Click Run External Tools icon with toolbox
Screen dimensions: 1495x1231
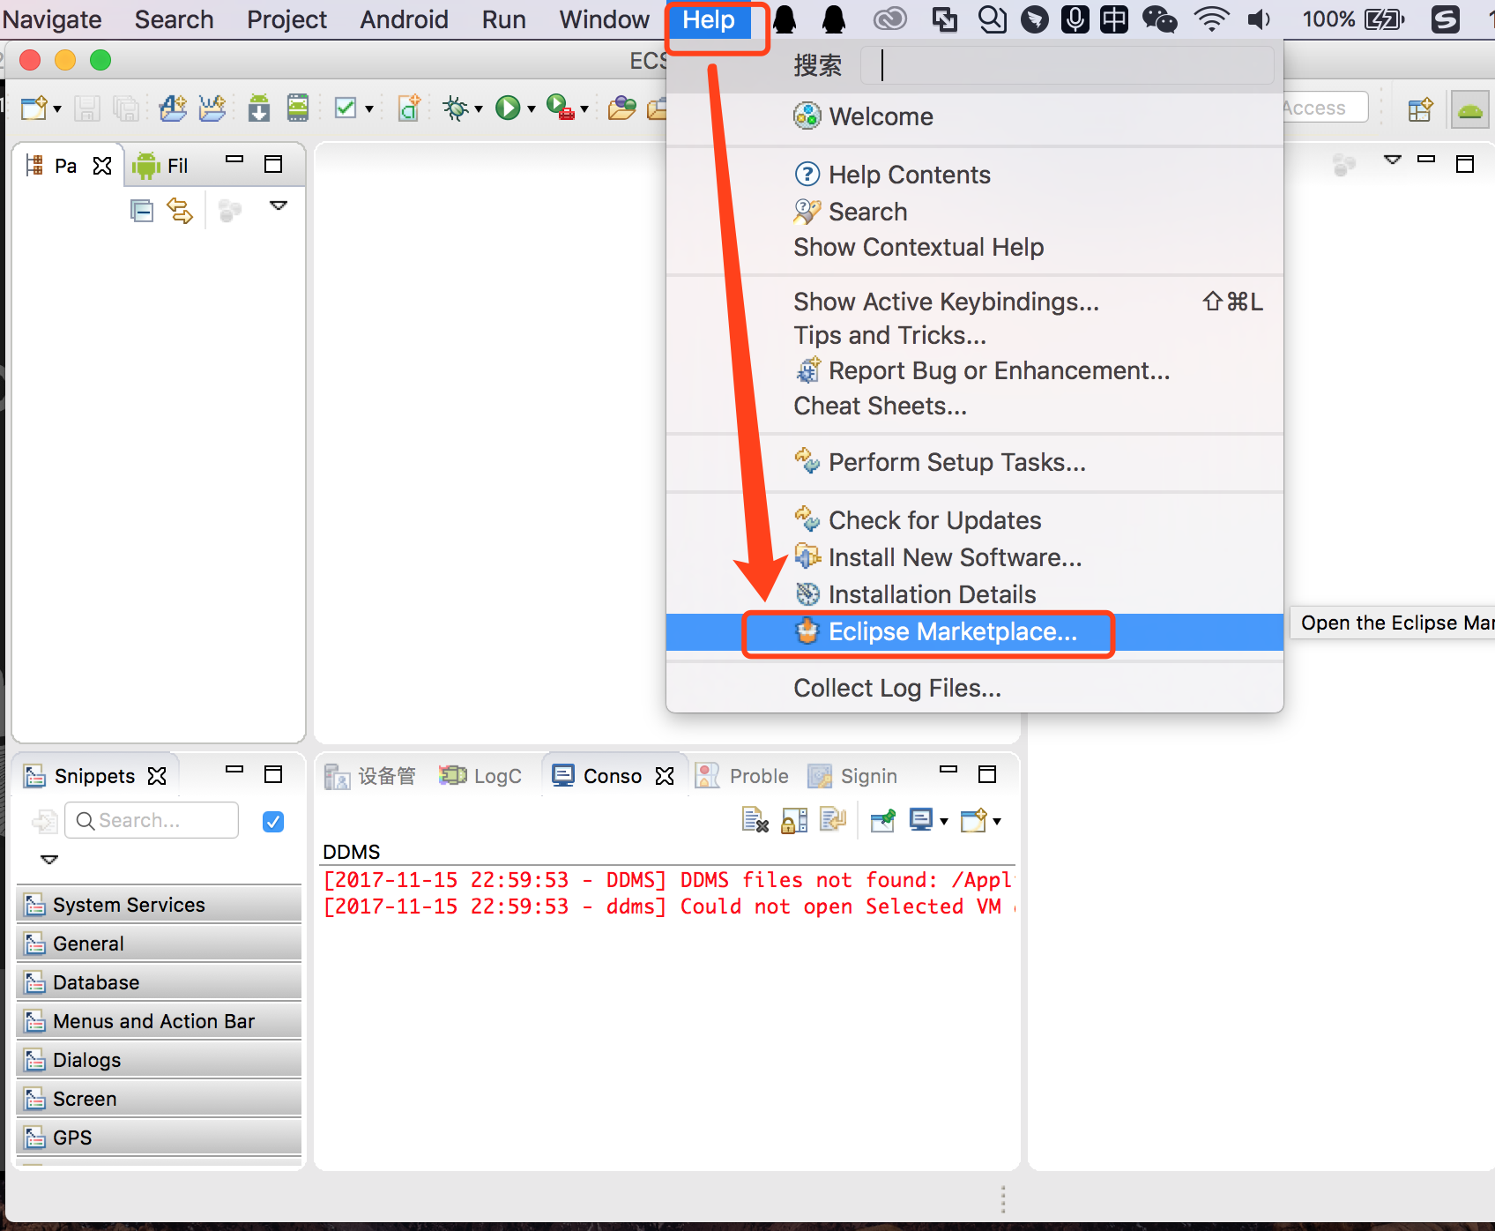561,108
